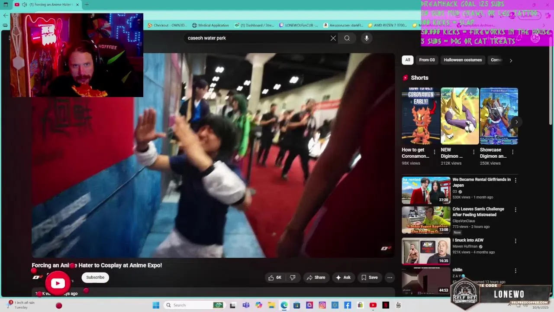Open Maven Huffman channel name

click(464, 247)
